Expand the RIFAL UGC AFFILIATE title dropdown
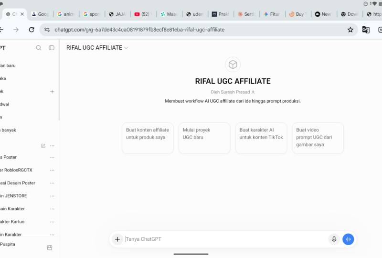This screenshot has height=258, width=382. (126, 48)
